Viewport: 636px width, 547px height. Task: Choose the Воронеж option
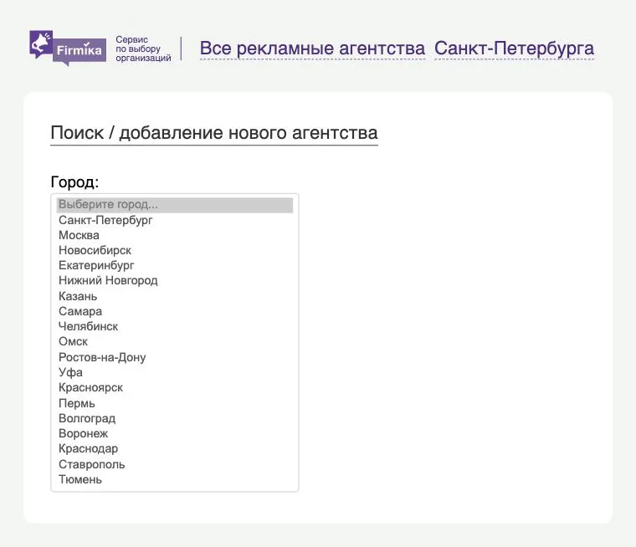[175, 433]
